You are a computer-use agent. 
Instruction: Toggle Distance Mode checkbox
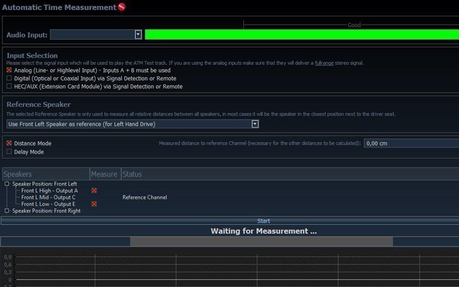[9, 143]
